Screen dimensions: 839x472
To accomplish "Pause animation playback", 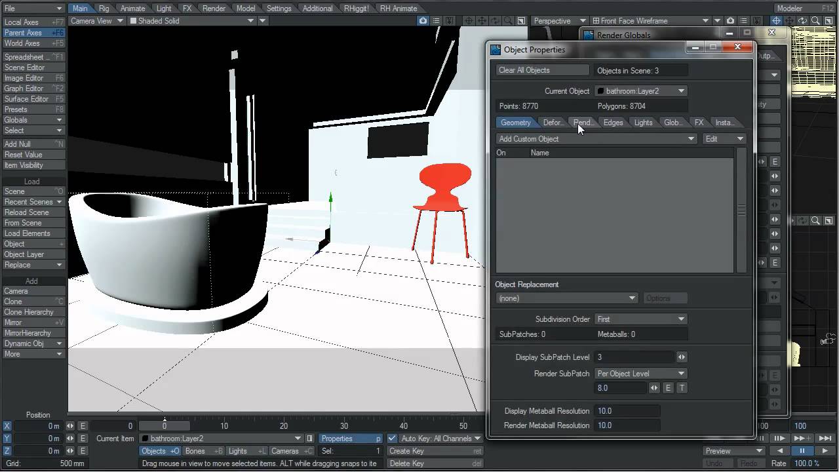I will pyautogui.click(x=802, y=451).
